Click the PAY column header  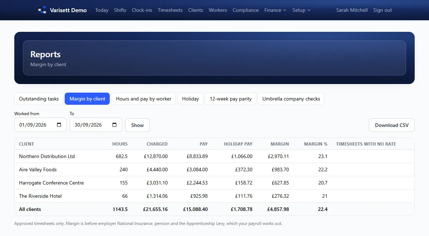pos(203,144)
